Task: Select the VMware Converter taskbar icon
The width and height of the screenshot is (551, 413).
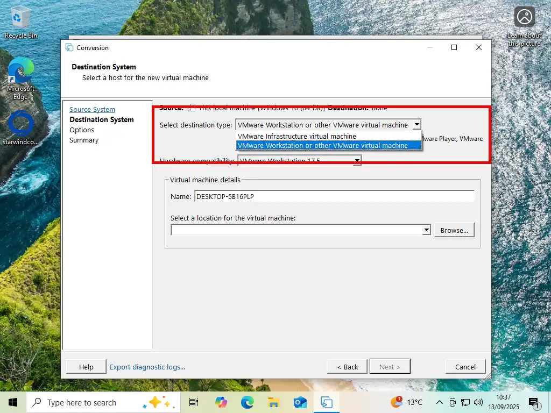Action: point(327,402)
